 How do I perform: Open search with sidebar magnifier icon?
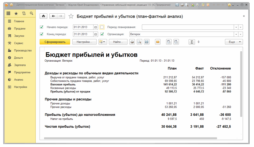(x=32, y=13)
